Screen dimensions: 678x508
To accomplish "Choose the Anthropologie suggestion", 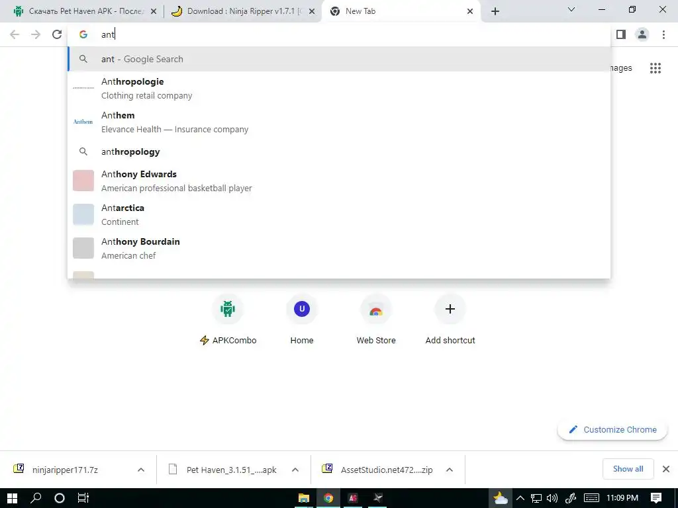I will (x=339, y=88).
